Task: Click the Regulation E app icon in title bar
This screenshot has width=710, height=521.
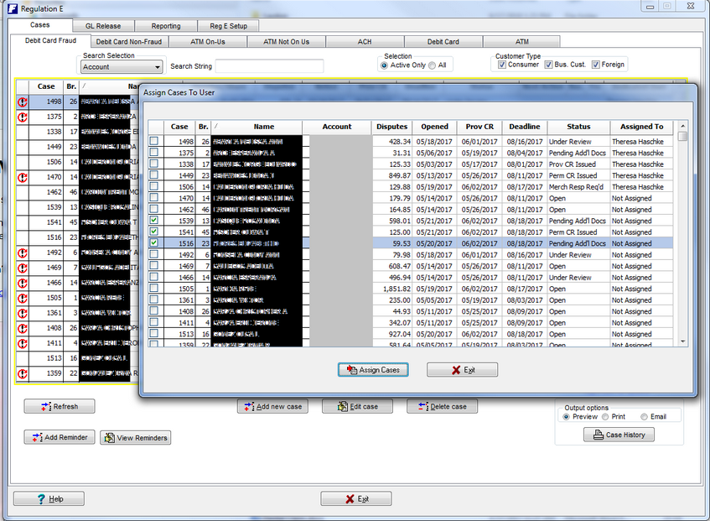Action: [9, 8]
